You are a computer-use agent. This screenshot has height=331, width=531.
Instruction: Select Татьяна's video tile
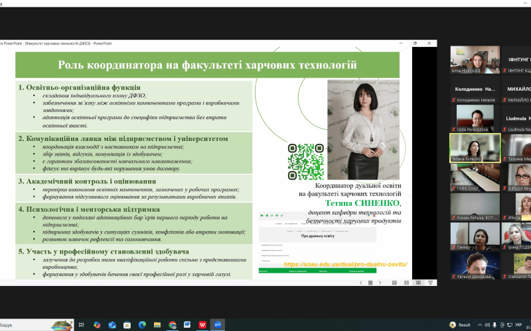click(516, 148)
